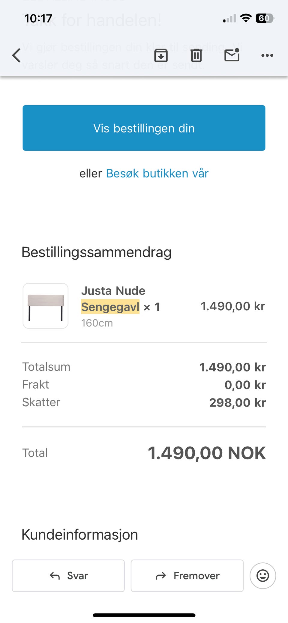Follow the "Besøk butikken vår" link
Image resolution: width=288 pixels, height=623 pixels.
(157, 174)
